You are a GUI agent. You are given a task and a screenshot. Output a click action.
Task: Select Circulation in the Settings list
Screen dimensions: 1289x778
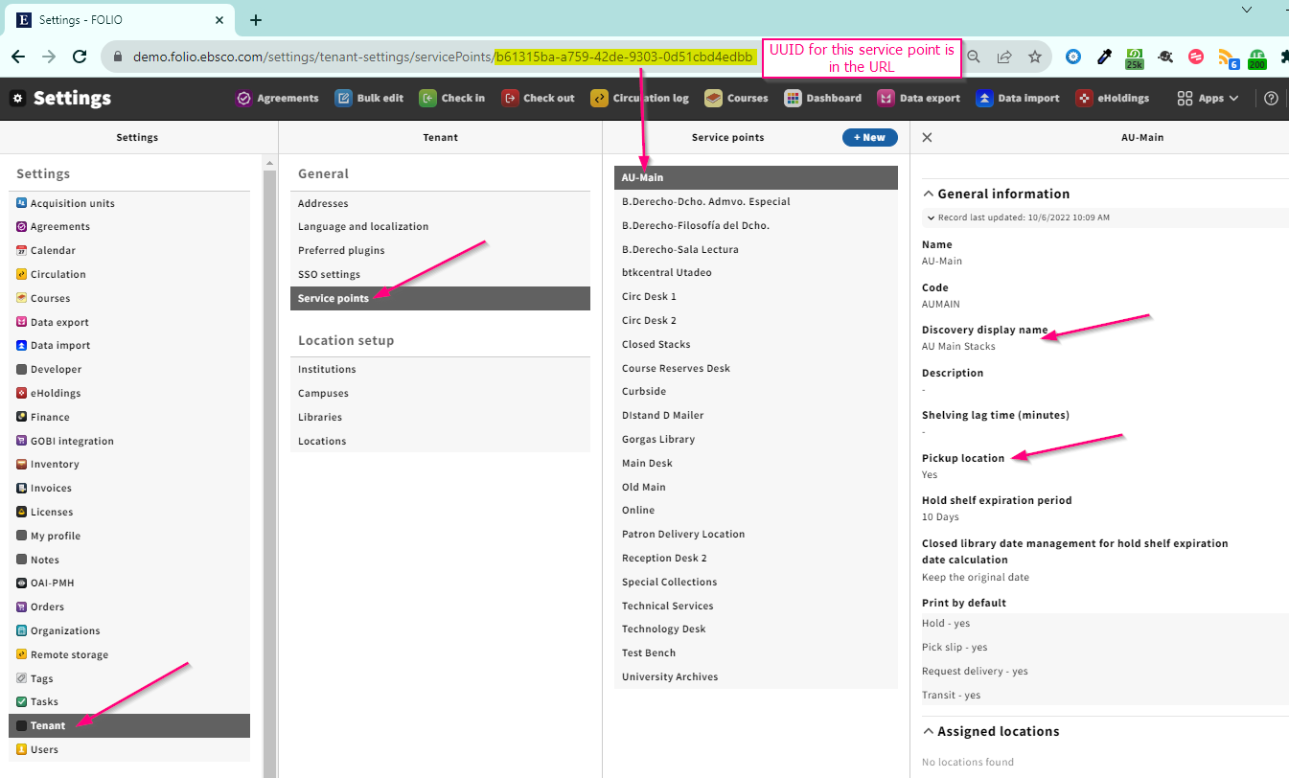coord(58,274)
